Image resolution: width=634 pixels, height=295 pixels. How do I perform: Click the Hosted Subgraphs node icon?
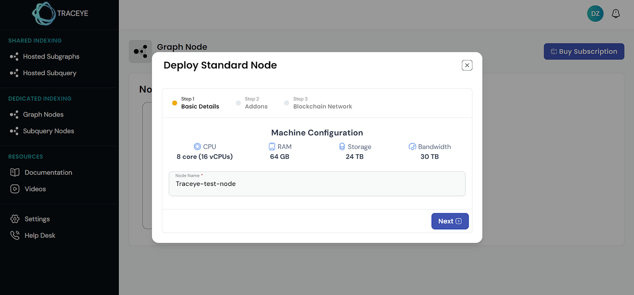point(14,56)
